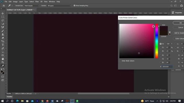Open the File menu
The image size is (184, 103).
click(6, 2)
